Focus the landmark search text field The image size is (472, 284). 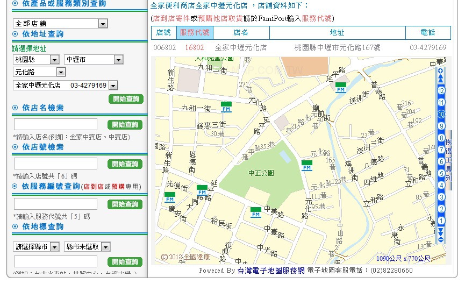(55, 261)
